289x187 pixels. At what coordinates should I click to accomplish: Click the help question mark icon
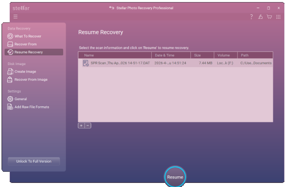(251, 17)
